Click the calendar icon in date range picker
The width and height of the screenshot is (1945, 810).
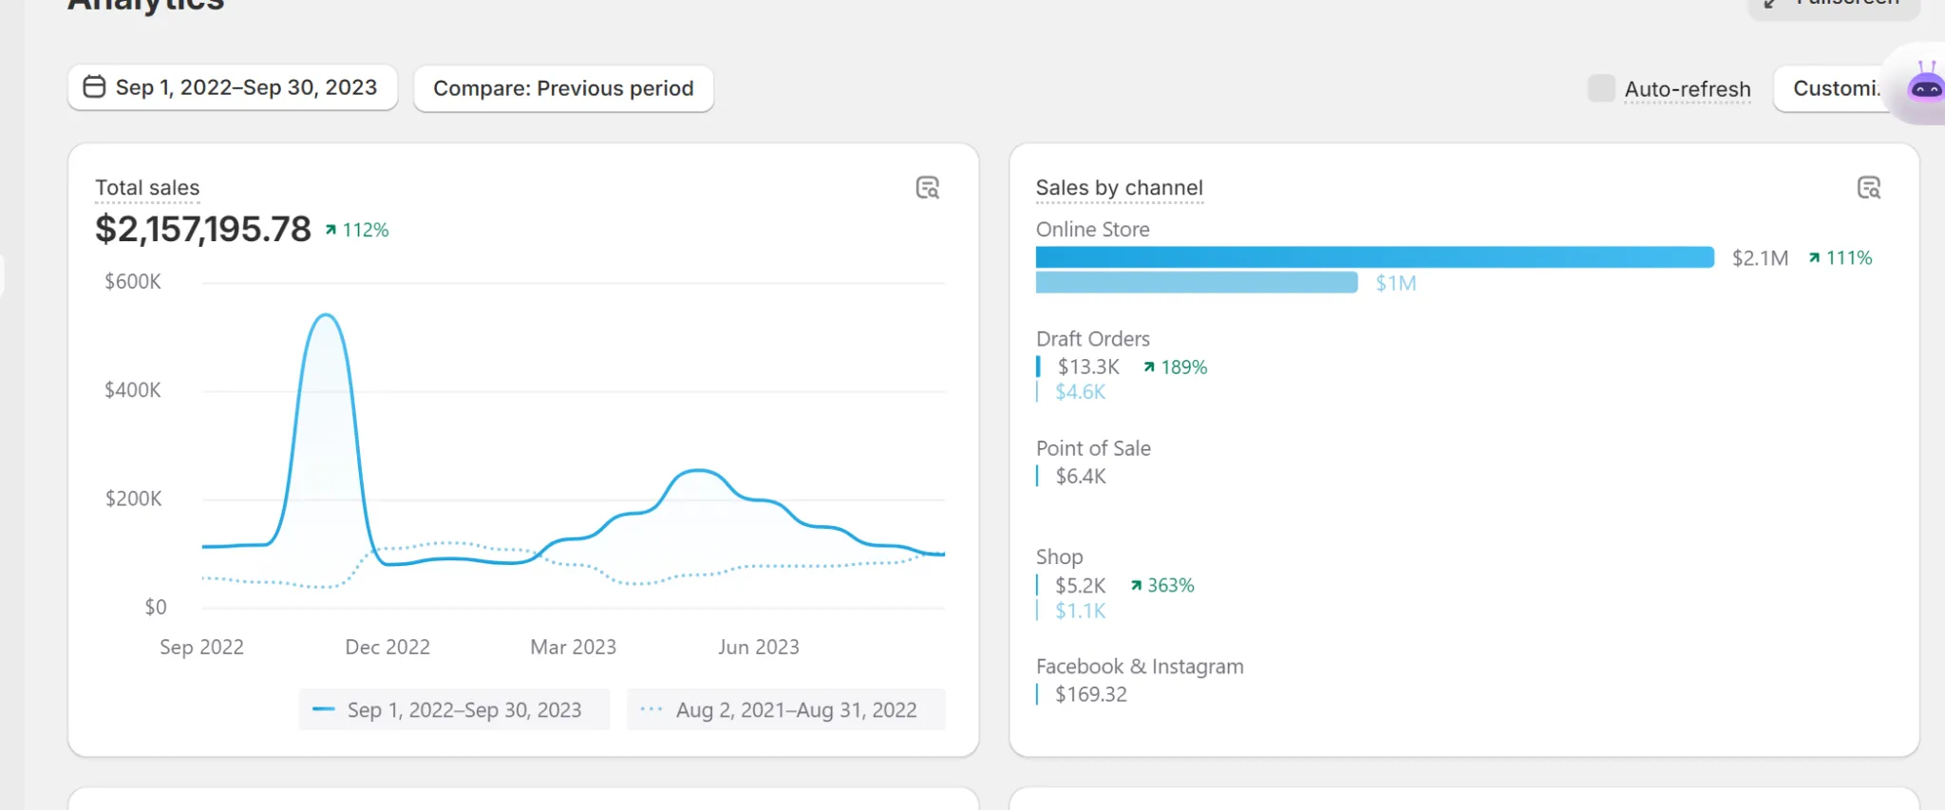(x=94, y=87)
